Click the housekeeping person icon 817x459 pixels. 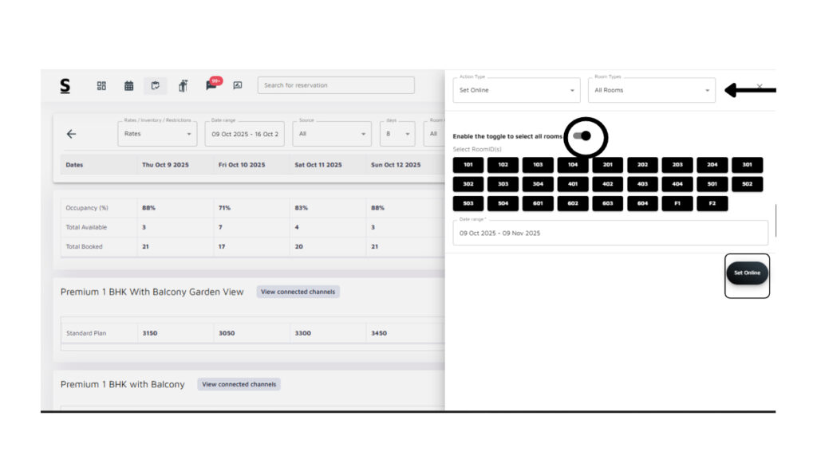click(x=183, y=86)
